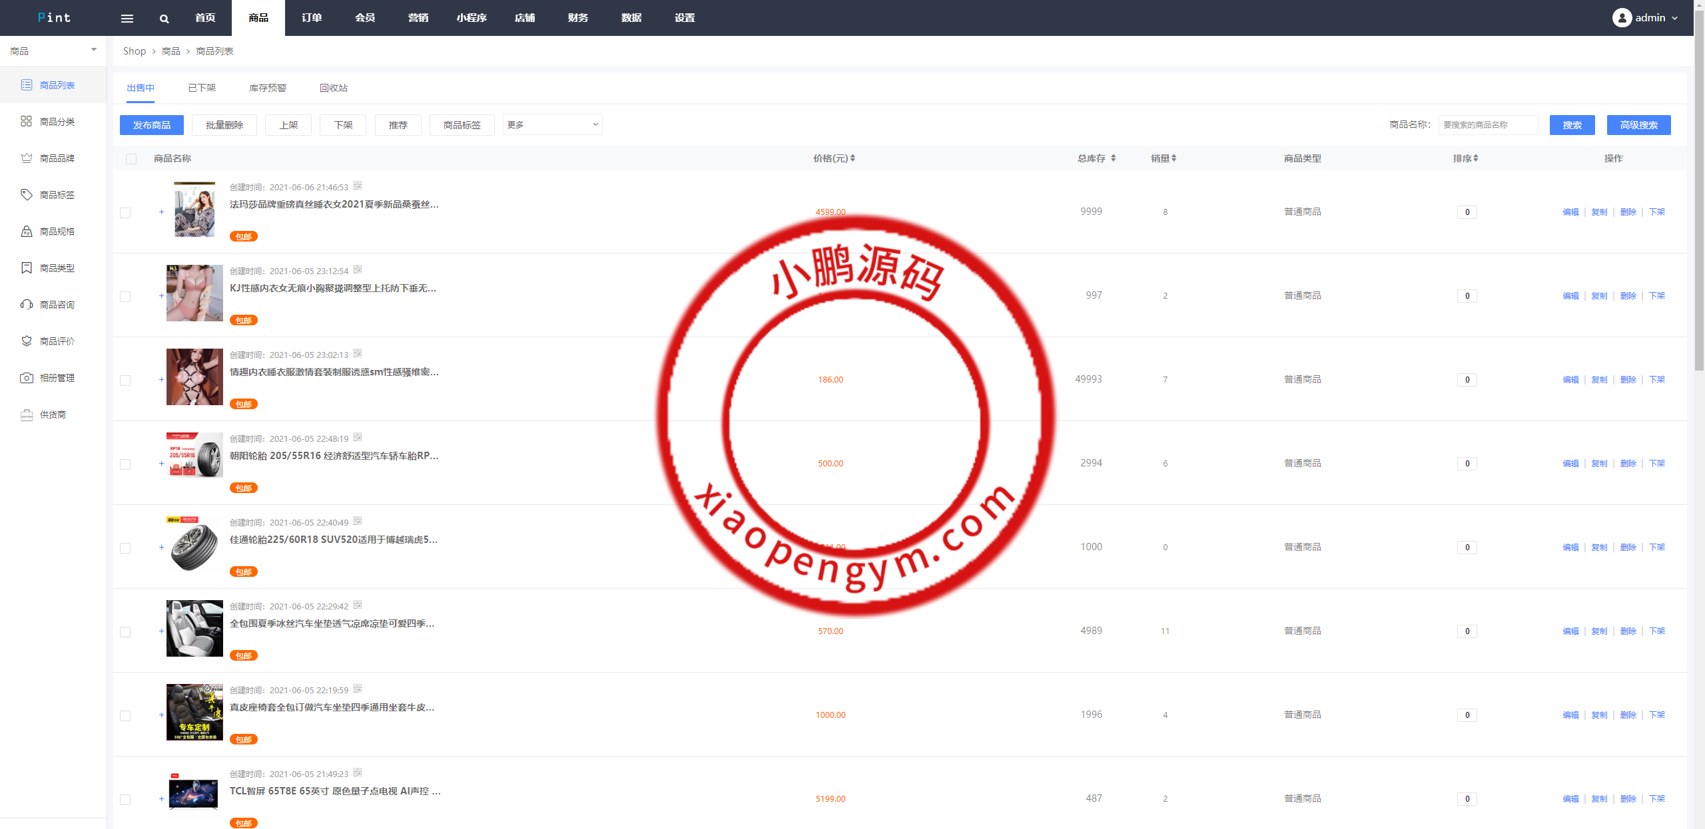Check the checkbox for the TCL智屏 product row
1705x829 pixels.
(x=125, y=799)
